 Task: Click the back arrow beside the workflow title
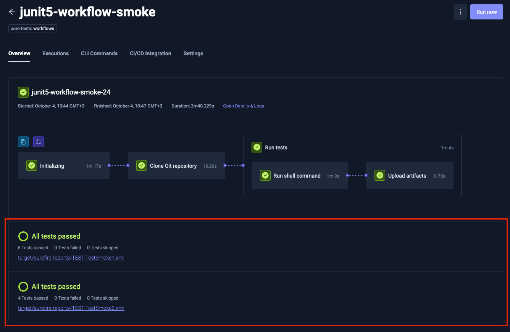[12, 12]
